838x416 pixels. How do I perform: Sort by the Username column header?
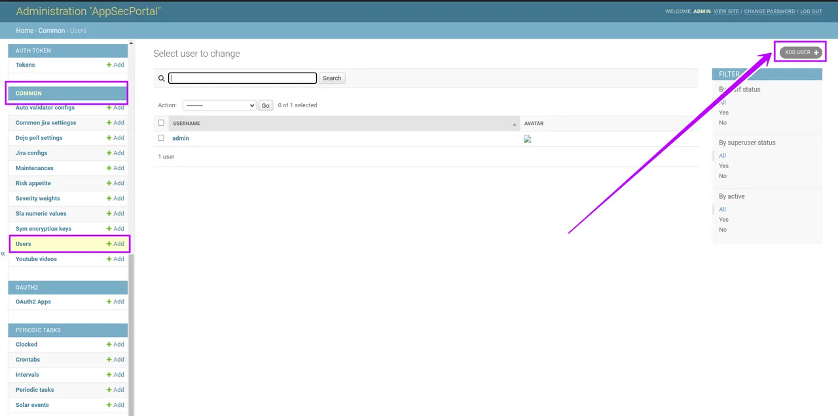pos(187,124)
